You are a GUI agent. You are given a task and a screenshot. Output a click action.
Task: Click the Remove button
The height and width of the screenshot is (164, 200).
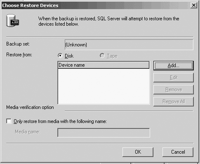(174, 89)
